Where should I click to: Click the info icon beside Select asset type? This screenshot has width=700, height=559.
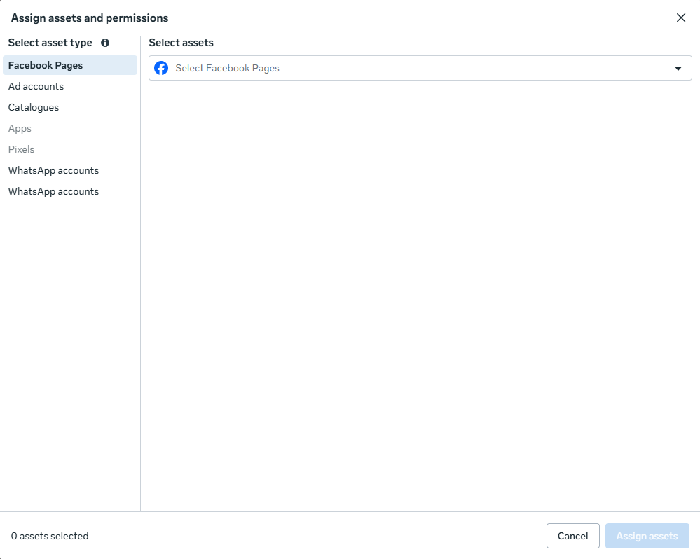pos(105,43)
